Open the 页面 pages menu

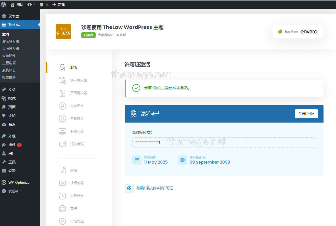[x=20, y=107]
